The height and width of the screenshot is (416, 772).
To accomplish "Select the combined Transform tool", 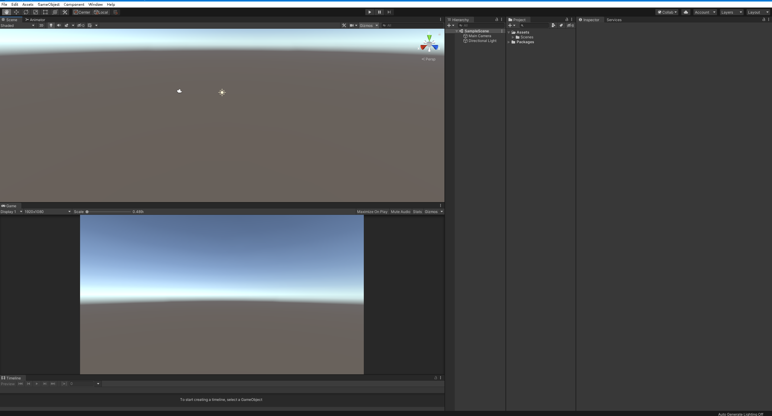I will [55, 12].
